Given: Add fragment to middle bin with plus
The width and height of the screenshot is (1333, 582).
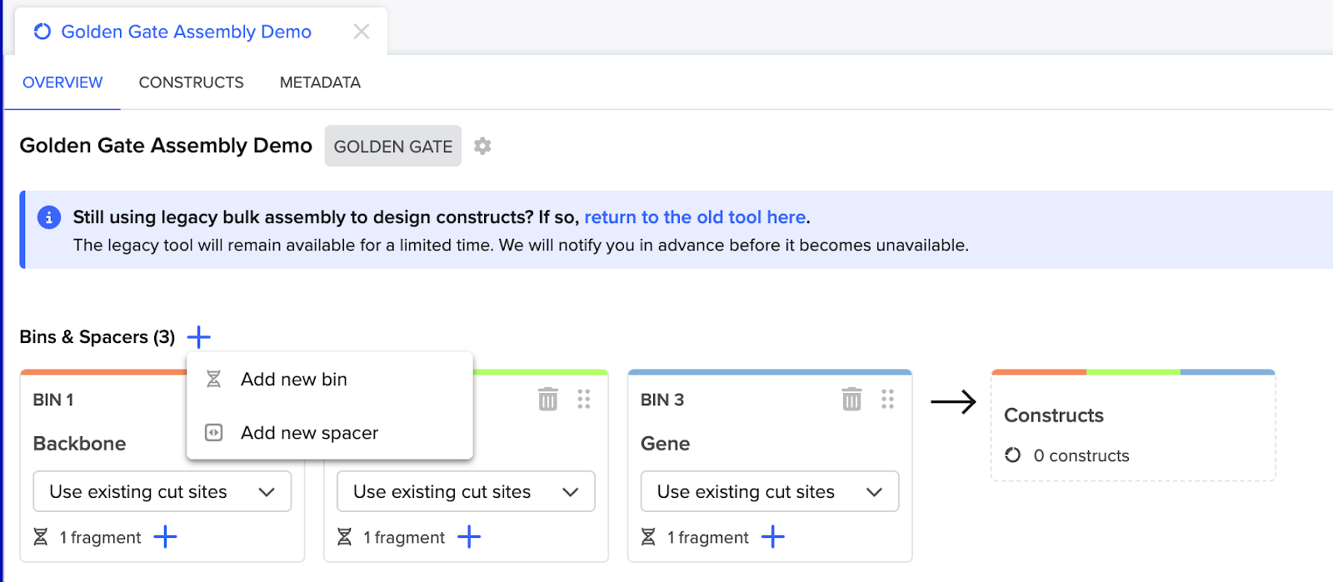Looking at the screenshot, I should tap(470, 537).
